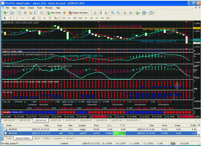Toggle the Data Window crosshair-target icon
This screenshot has width=202, height=146.
coord(25,13)
